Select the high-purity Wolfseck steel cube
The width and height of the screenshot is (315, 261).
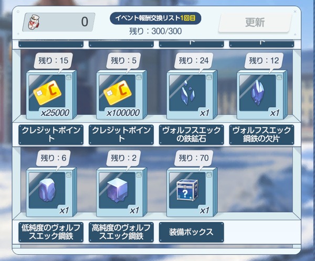coord(122,192)
